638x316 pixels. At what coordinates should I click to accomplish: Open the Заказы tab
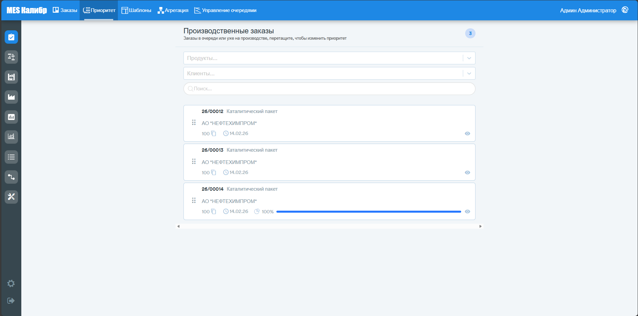[65, 10]
